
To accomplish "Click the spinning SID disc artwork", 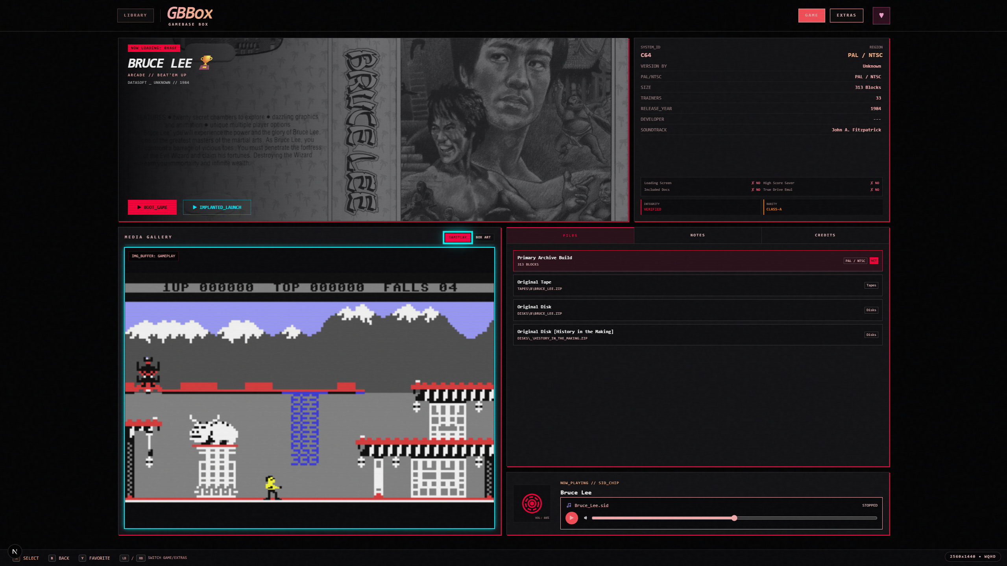I will tap(532, 503).
